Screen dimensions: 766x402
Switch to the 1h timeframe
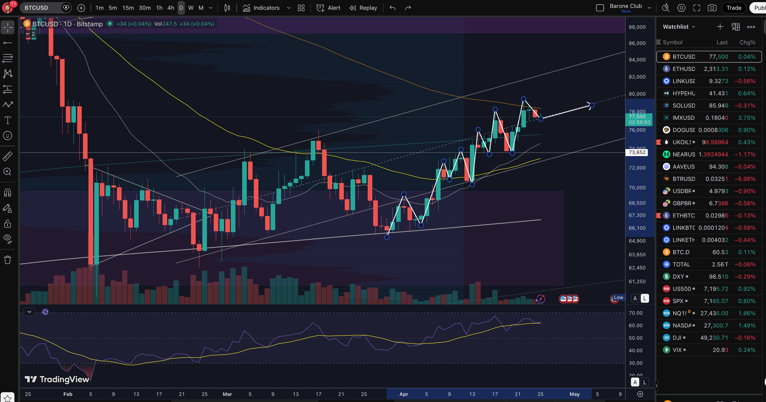159,8
